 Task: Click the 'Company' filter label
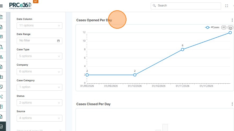(x=22, y=65)
